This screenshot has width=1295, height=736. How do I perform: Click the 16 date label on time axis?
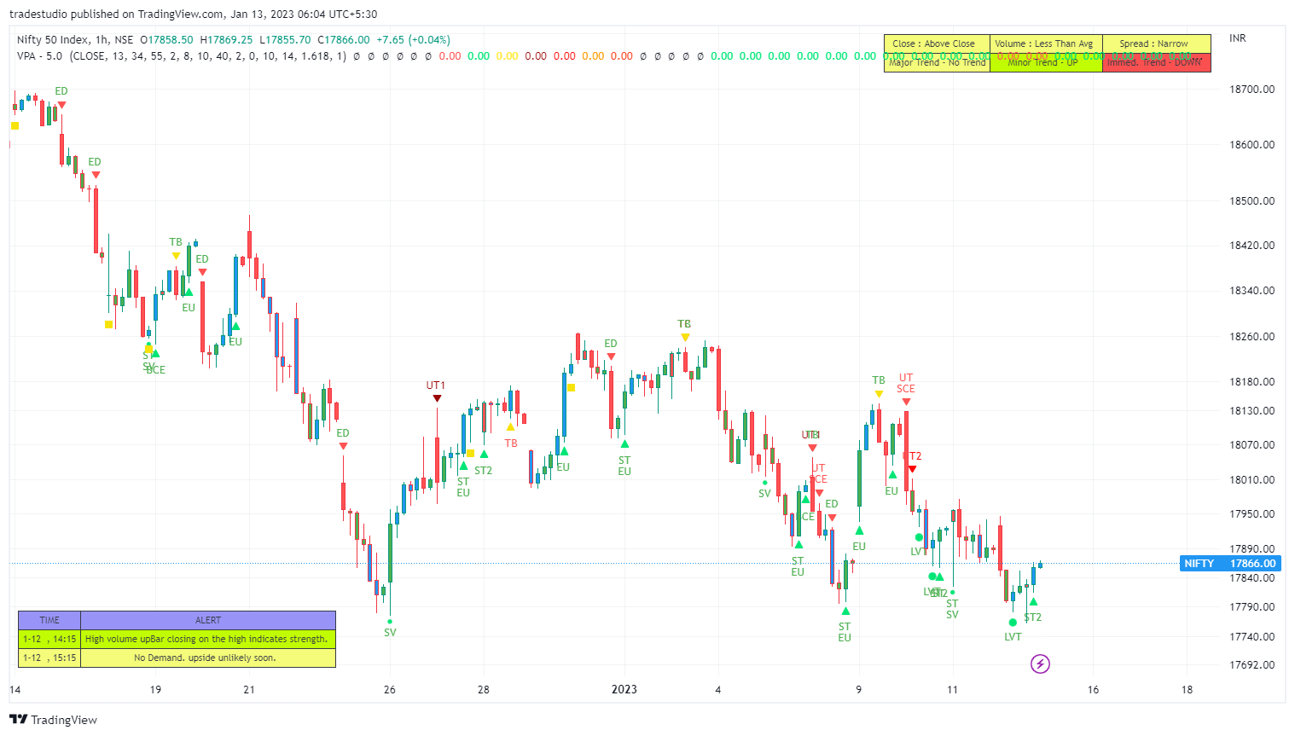pos(1093,689)
